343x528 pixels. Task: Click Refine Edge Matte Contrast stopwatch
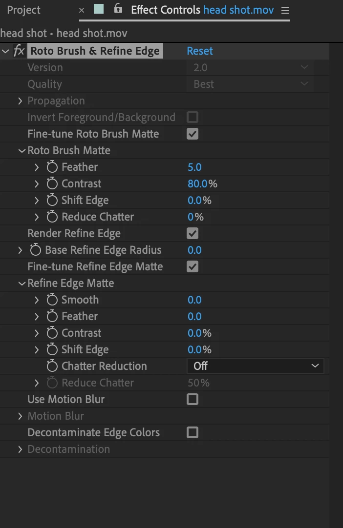(52, 333)
